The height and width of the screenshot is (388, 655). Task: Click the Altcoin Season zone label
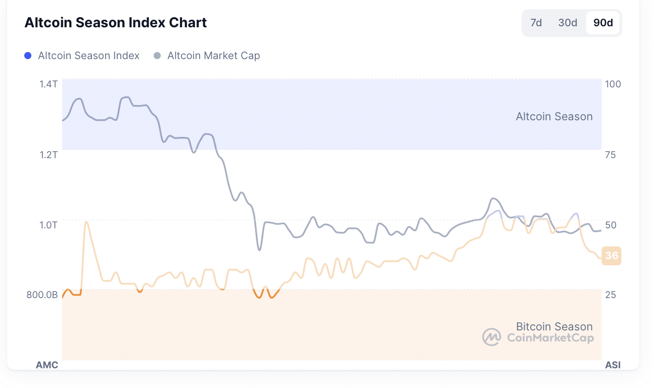[554, 117]
